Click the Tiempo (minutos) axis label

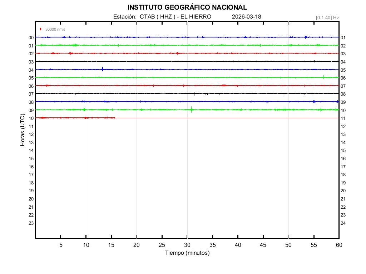187,253
